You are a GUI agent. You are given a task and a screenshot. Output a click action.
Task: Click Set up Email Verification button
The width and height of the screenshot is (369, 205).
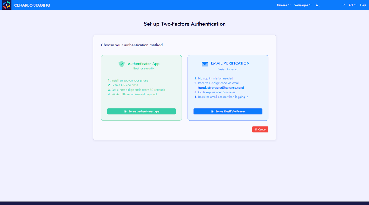(x=228, y=112)
